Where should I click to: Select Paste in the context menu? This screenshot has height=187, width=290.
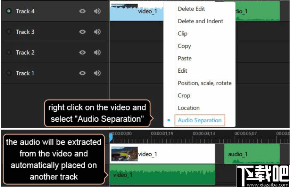click(185, 58)
